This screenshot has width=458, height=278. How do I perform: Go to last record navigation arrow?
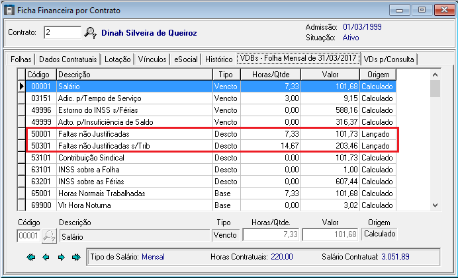(76, 257)
